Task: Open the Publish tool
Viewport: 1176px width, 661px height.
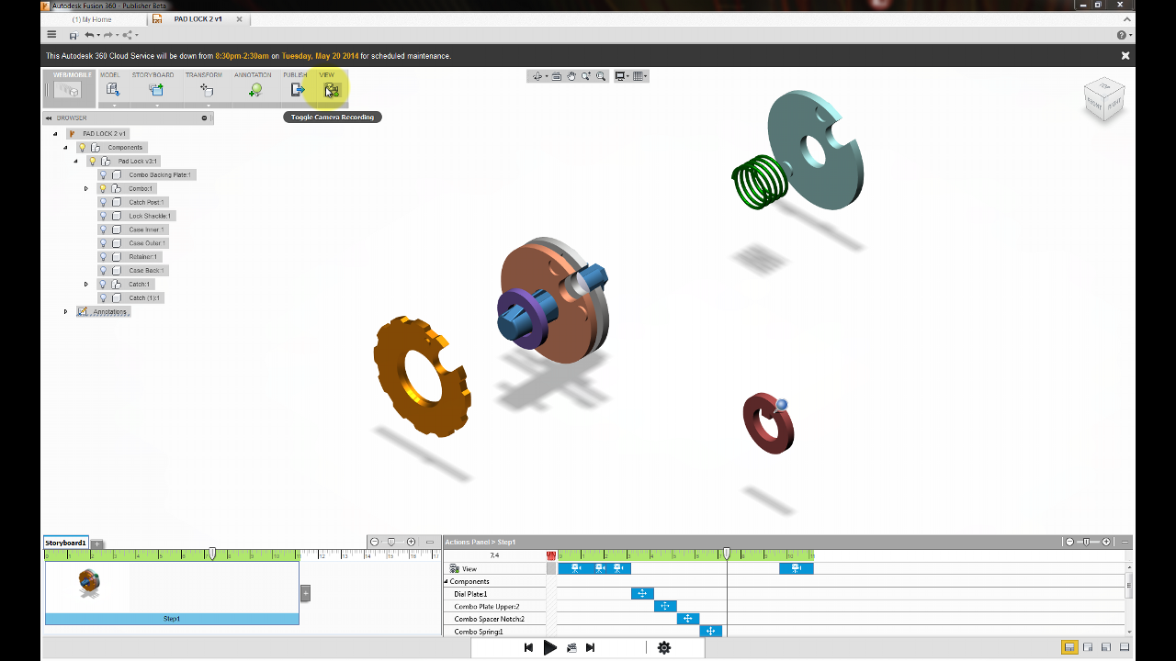Action: pyautogui.click(x=297, y=89)
